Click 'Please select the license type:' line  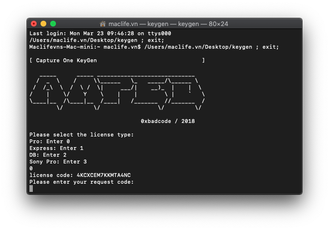point(82,135)
